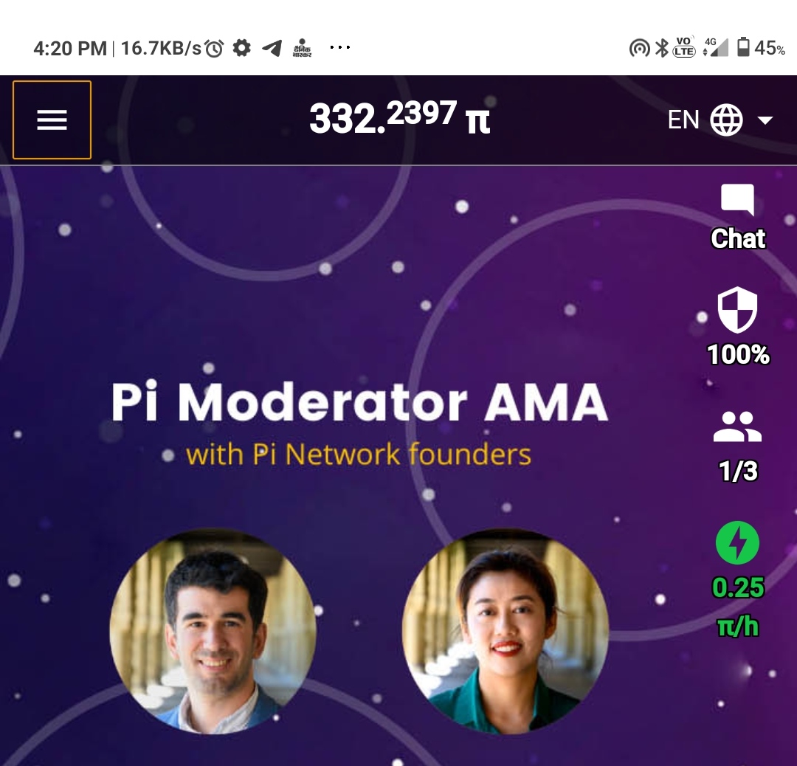Open the Pi Moderator AMA banner title

[x=359, y=402]
